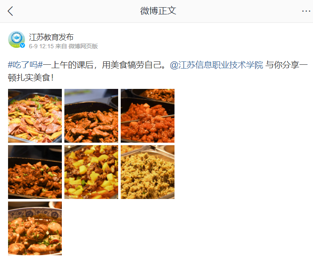Open the dark braised meat with beans photo
Viewport: 313px width, 265px height.
[x=35, y=172]
